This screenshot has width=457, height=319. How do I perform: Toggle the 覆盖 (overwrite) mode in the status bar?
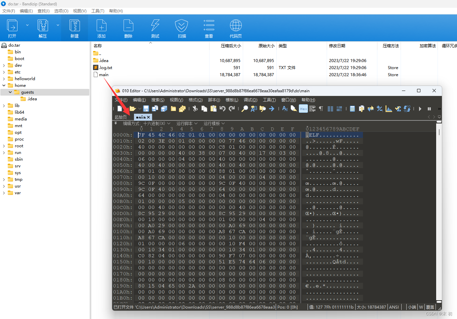(x=430, y=307)
